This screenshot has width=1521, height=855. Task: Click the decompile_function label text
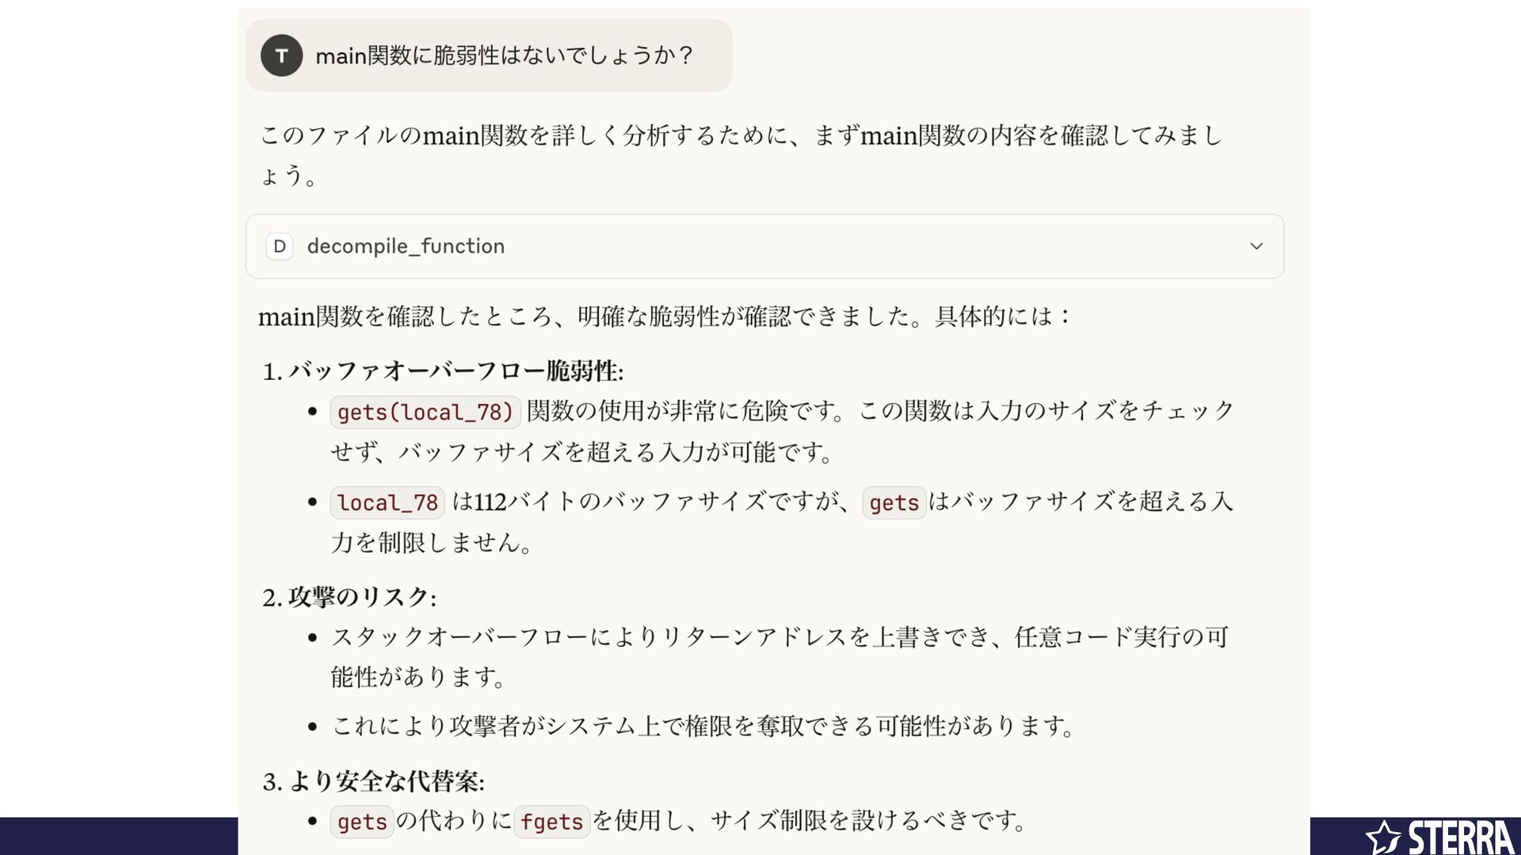pyautogui.click(x=406, y=246)
